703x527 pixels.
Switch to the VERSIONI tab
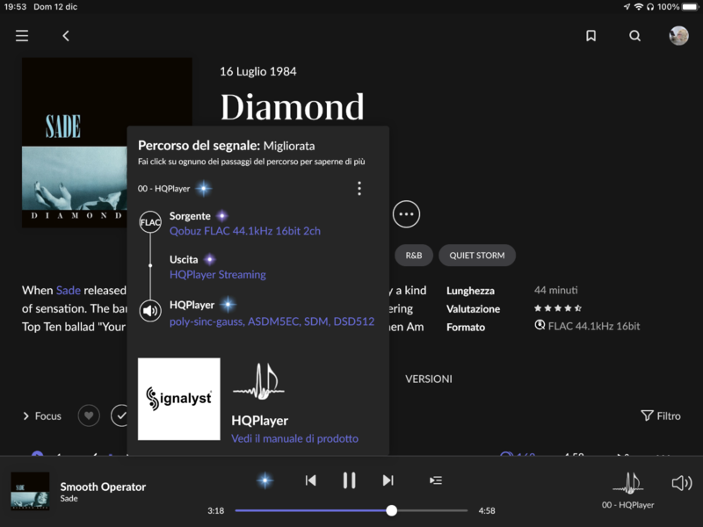tap(428, 379)
